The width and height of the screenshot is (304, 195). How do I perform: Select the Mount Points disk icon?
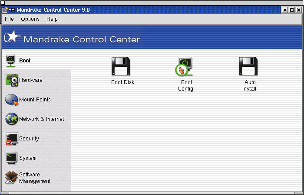click(12, 100)
